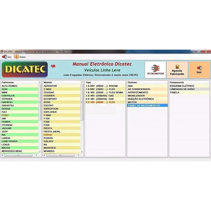Select ALFA ROMEO manufacturer
The width and height of the screenshot is (211, 211).
click(x=20, y=86)
